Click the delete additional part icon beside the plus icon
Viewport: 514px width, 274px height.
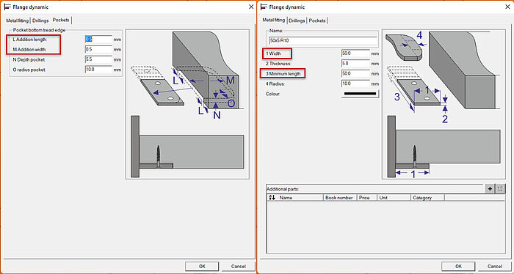pos(500,189)
